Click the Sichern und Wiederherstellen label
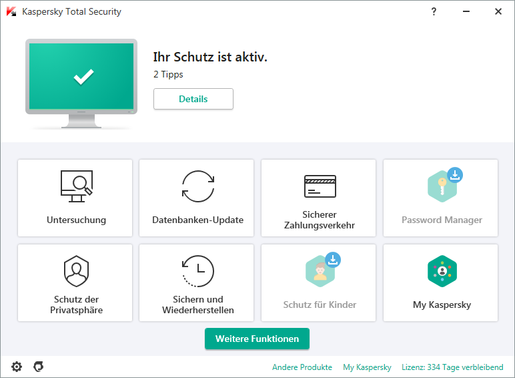 [x=198, y=305]
